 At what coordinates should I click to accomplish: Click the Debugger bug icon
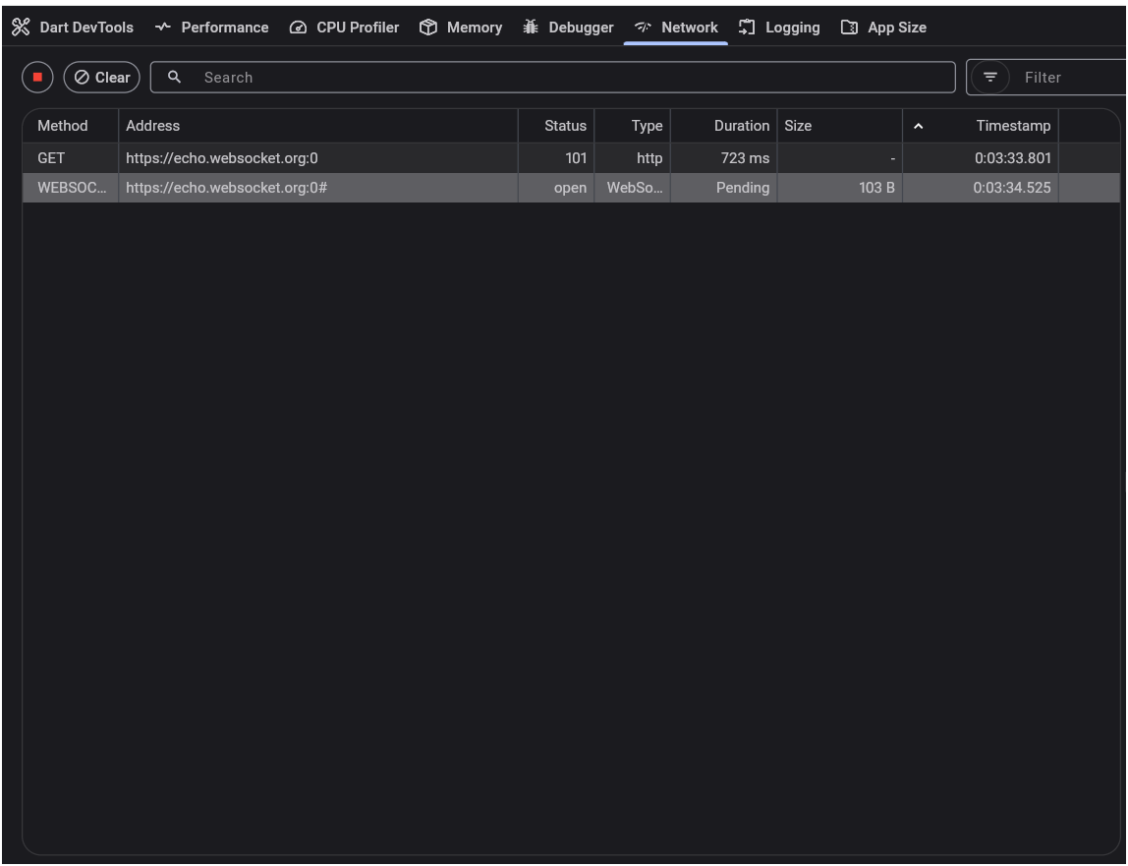pyautogui.click(x=531, y=28)
